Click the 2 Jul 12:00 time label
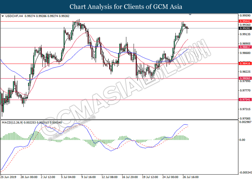Image resolution: width=252 pixels, height=180 pixels. (x=48, y=177)
